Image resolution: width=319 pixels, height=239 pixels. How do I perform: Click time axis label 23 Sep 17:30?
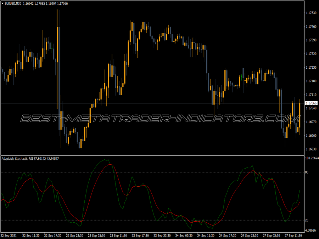(x=140, y=235)
